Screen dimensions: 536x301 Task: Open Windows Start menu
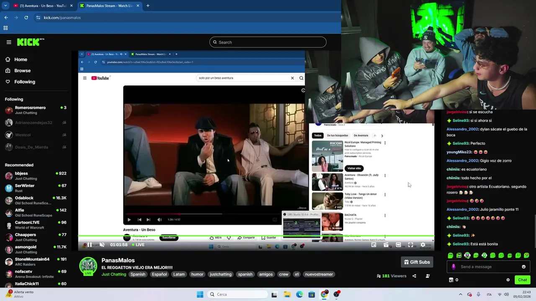click(x=200, y=294)
